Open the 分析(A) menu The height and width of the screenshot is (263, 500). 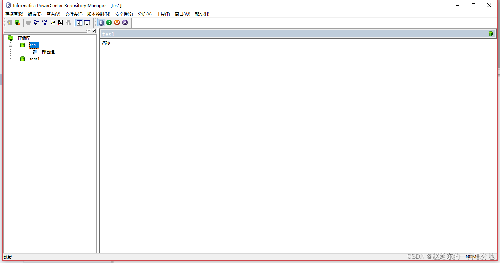(145, 14)
